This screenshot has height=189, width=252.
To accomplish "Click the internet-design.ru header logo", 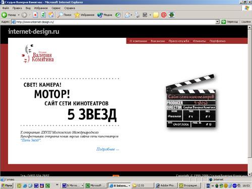I will tap(34, 31).
